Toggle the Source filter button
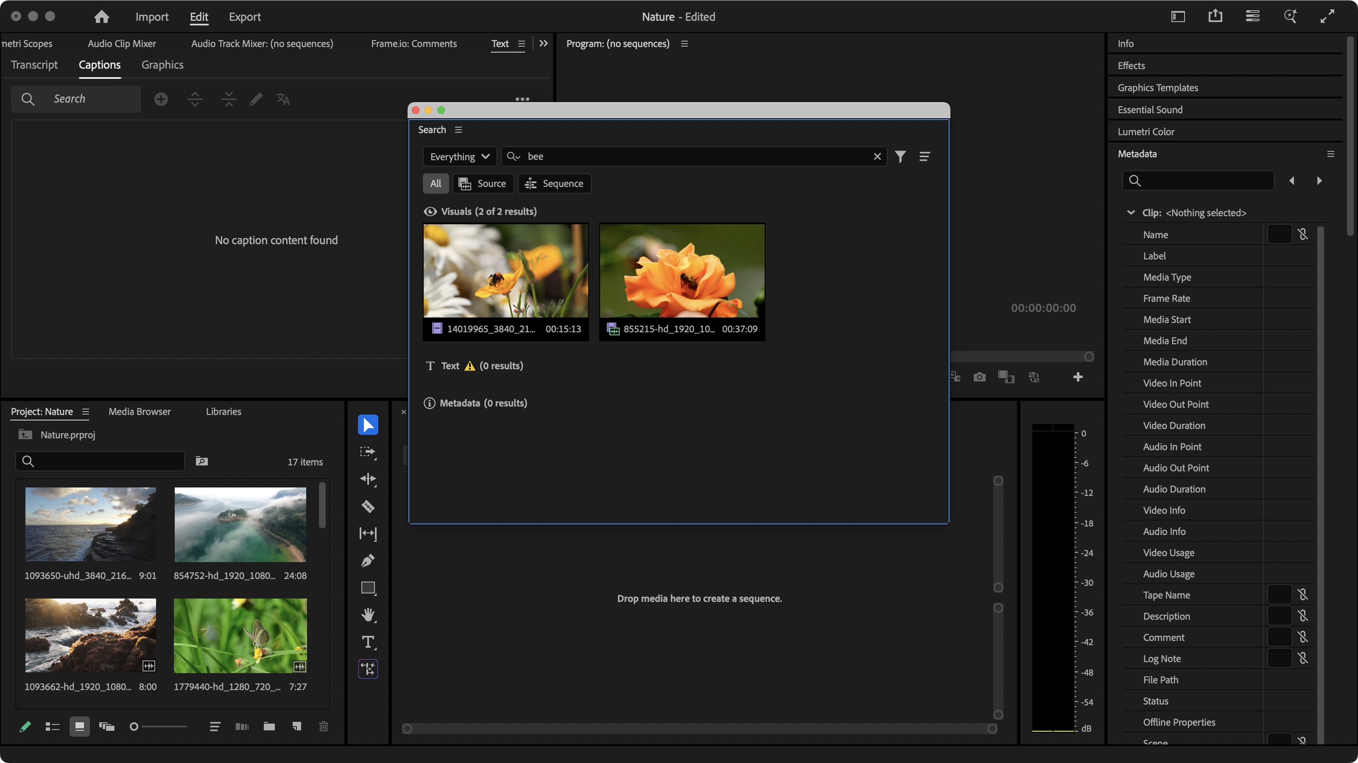 pyautogui.click(x=483, y=184)
